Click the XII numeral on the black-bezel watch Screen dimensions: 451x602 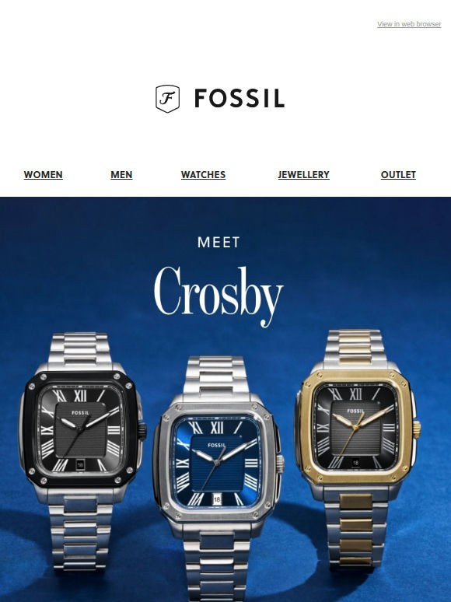tap(80, 395)
